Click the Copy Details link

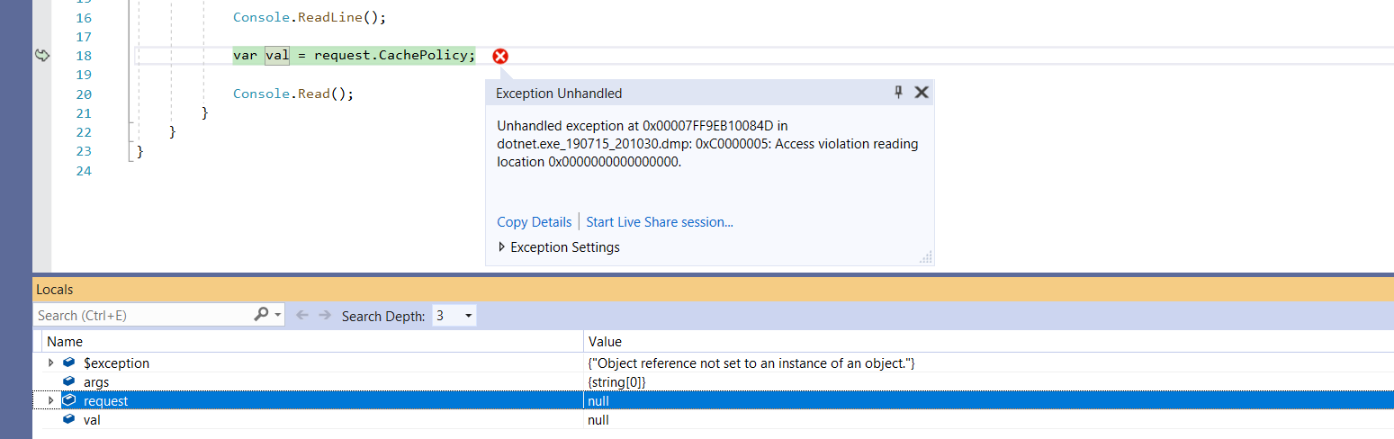tap(534, 221)
